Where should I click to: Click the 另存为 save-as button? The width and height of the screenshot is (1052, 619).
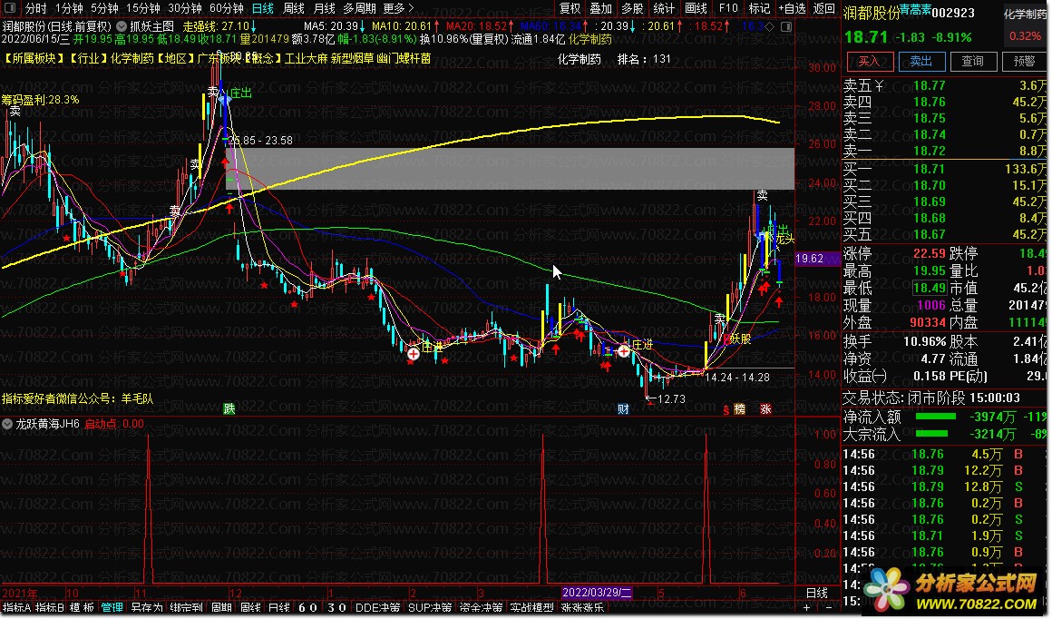(x=147, y=608)
